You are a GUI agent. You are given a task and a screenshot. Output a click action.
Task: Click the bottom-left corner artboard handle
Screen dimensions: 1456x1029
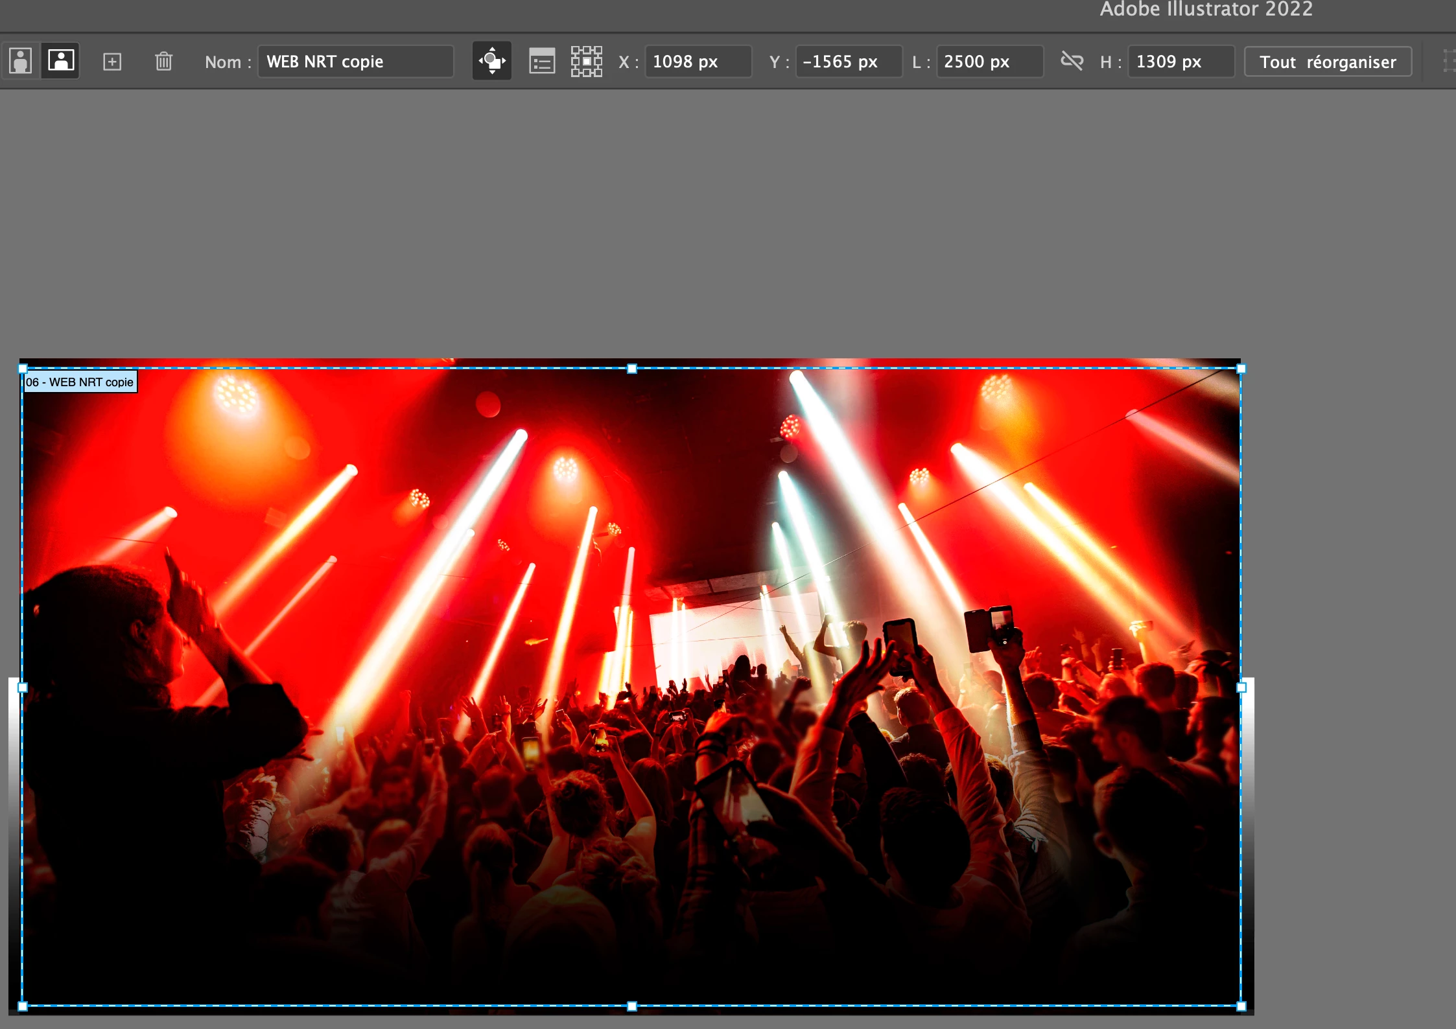click(23, 1006)
